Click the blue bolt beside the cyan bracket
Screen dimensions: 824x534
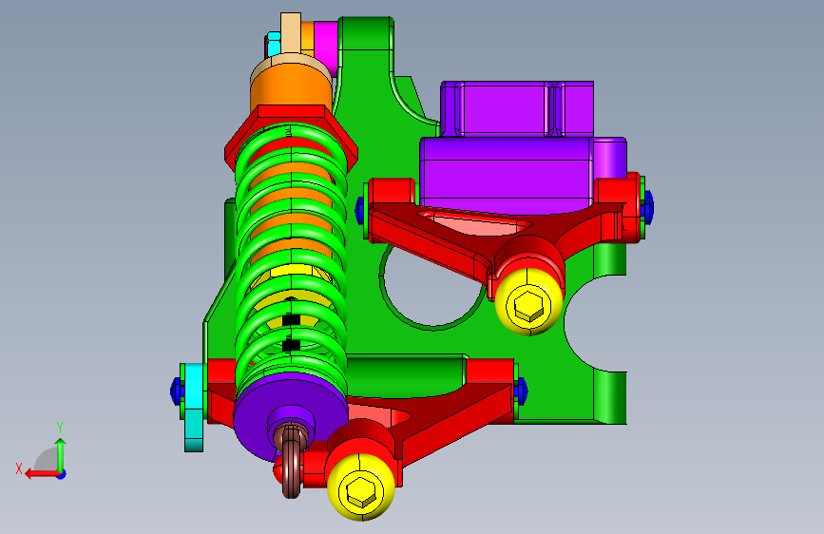[175, 391]
